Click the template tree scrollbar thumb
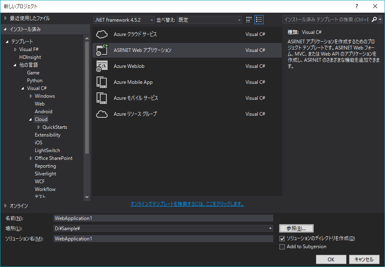Image resolution: width=385 pixels, height=267 pixels. click(87, 97)
